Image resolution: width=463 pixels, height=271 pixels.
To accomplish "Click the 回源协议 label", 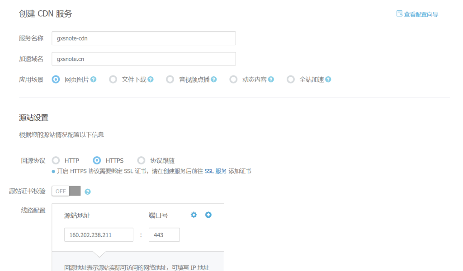I will (x=33, y=161).
